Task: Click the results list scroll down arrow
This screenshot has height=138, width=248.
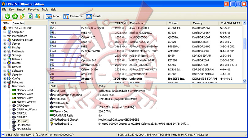Action: point(244,81)
